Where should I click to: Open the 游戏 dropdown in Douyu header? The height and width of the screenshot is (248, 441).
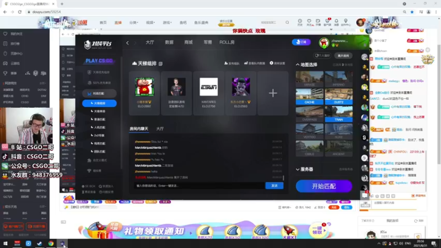tap(167, 23)
